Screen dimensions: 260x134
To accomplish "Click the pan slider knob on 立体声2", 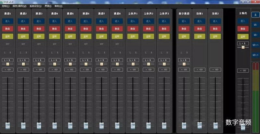I will point(149,64).
